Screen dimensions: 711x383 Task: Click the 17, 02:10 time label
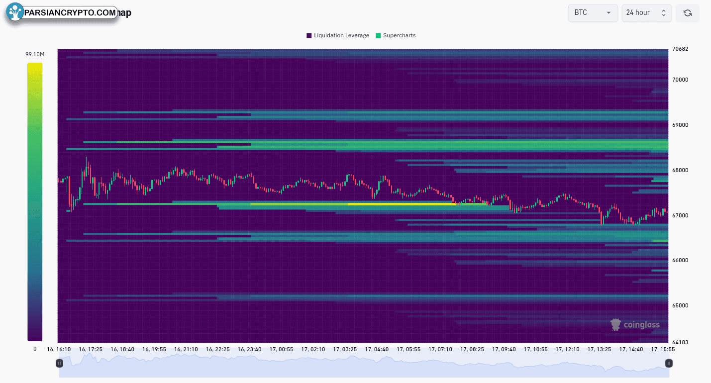tap(313, 349)
